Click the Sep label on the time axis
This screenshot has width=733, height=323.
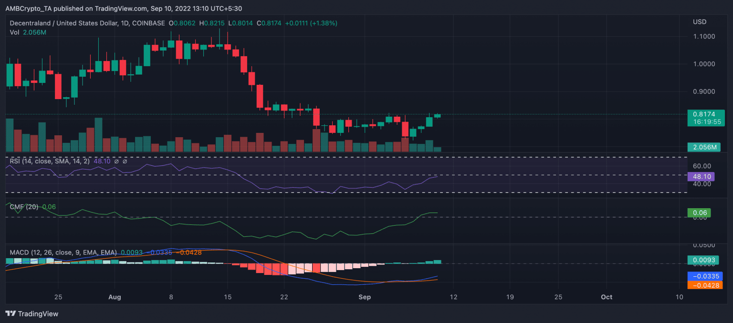tap(364, 297)
